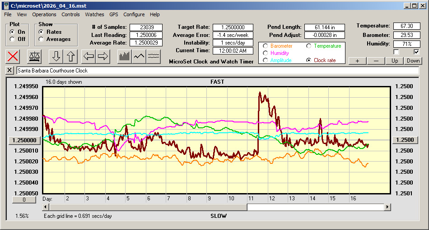Select the Barometer trace radio button

point(265,46)
